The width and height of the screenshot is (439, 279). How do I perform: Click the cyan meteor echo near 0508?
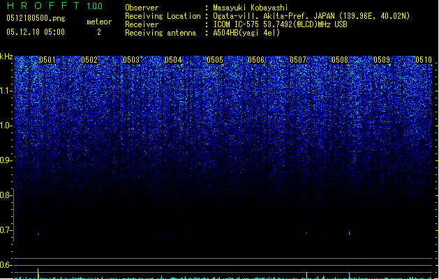click(x=349, y=233)
